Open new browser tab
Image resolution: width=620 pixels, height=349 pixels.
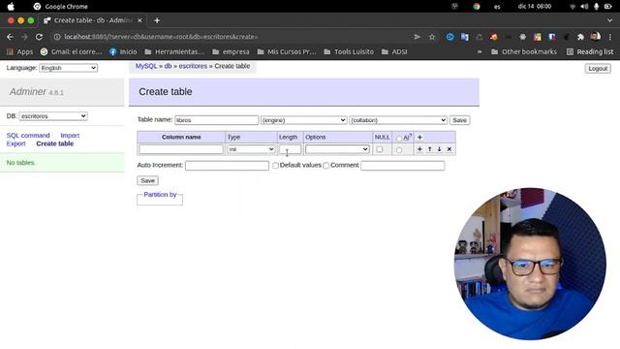[x=157, y=20]
